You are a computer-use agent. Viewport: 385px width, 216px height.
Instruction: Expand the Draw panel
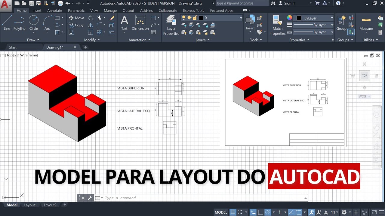[33, 40]
